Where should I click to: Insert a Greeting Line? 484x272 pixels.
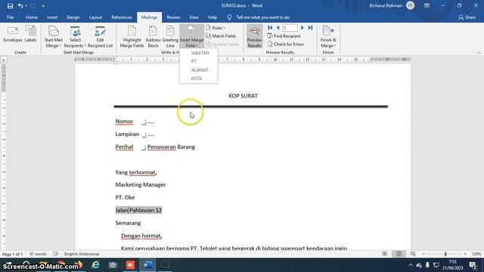point(170,37)
